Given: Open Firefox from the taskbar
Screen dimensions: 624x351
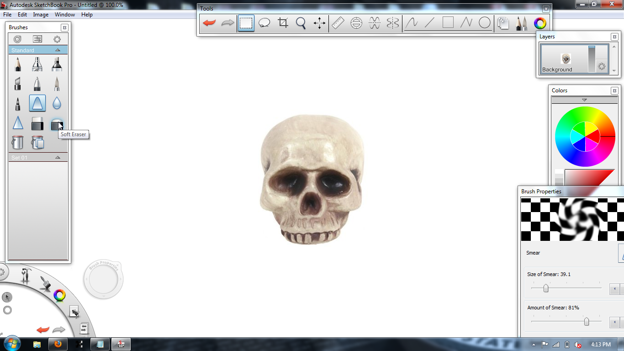Looking at the screenshot, I should point(58,344).
